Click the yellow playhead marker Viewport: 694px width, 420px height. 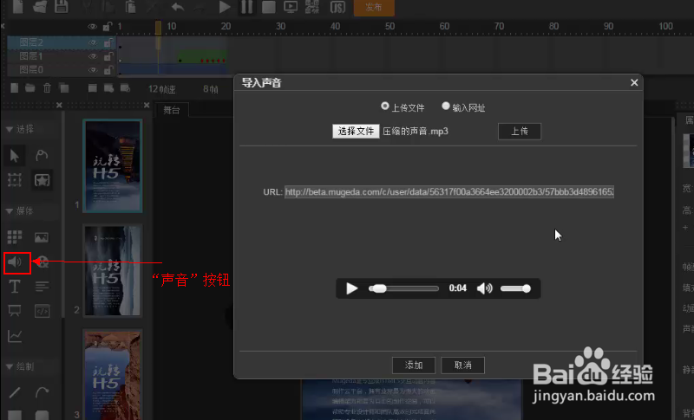[158, 28]
